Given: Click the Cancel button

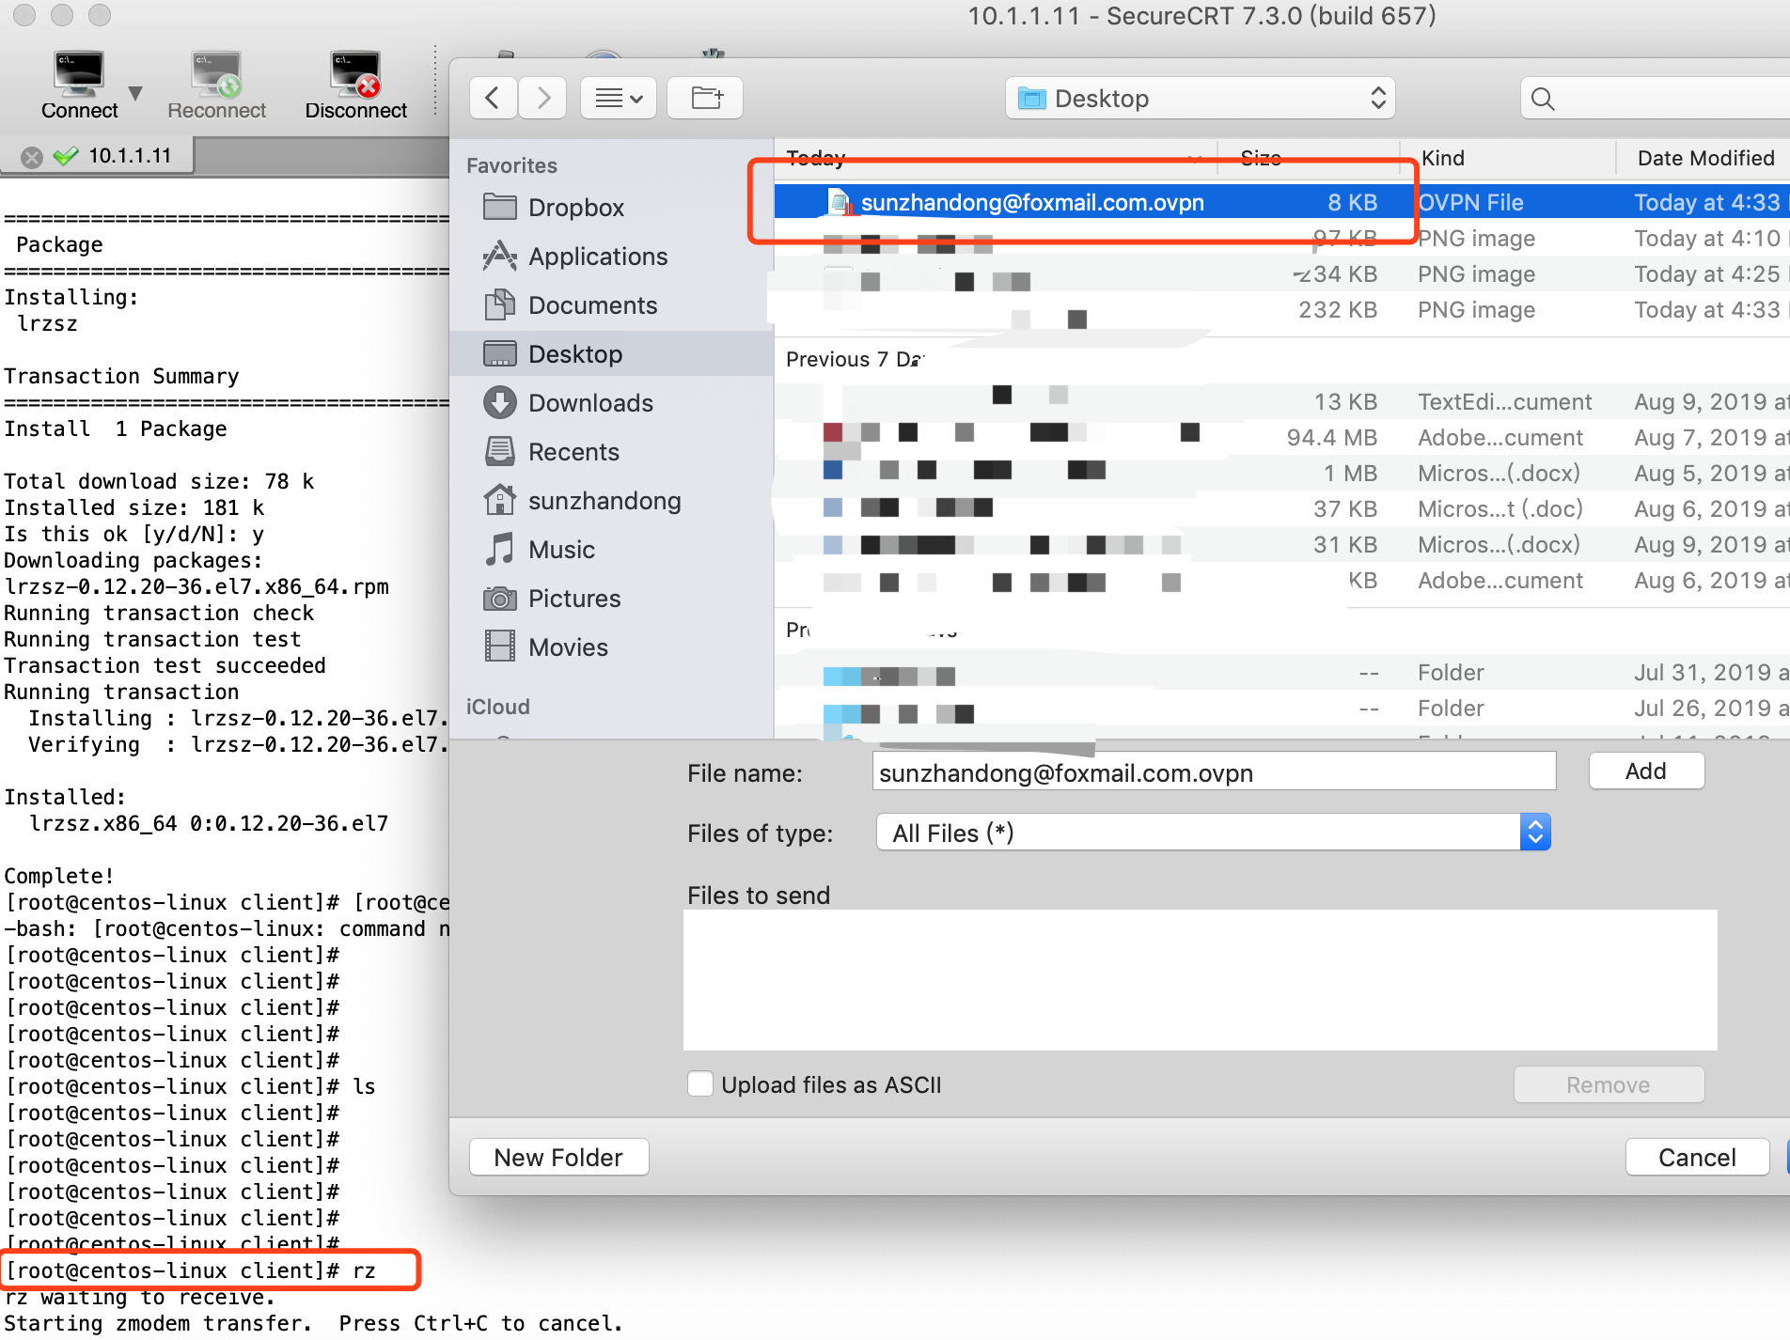Looking at the screenshot, I should point(1696,1158).
